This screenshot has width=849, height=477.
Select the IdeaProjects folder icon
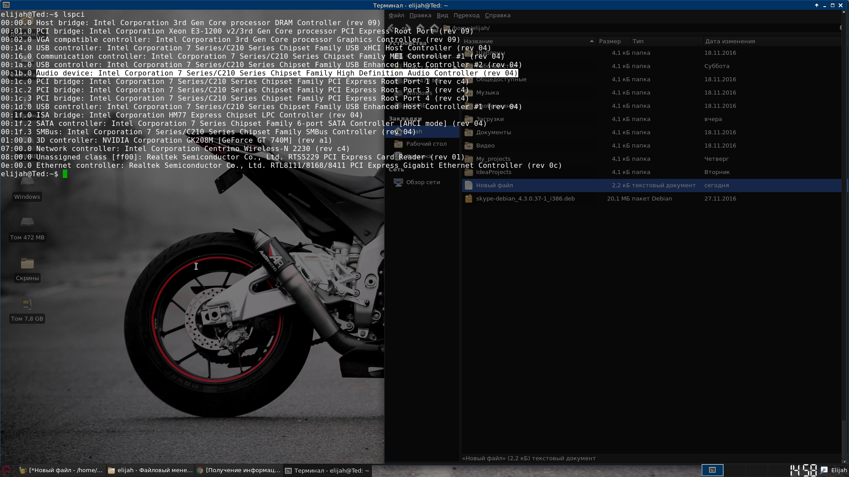(469, 172)
